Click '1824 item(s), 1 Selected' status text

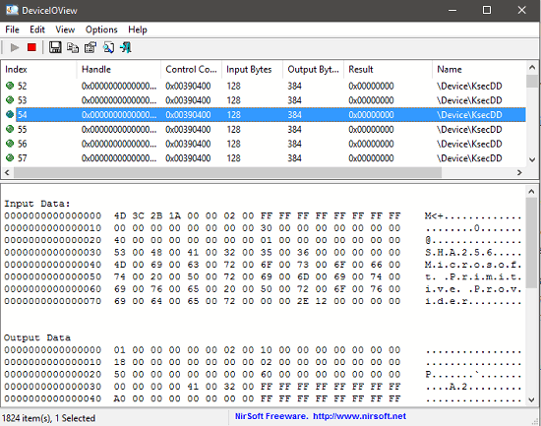tap(48, 418)
